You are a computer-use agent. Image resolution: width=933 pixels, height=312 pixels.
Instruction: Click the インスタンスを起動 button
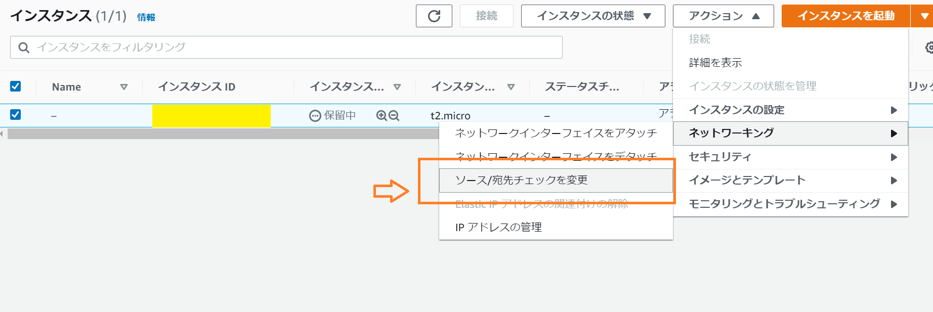(x=846, y=16)
